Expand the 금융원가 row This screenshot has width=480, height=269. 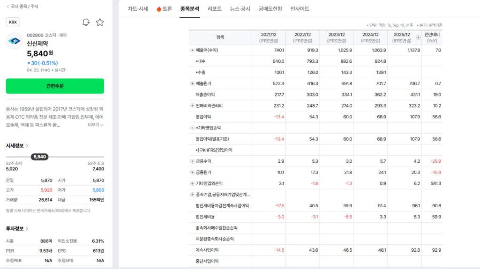192,173
